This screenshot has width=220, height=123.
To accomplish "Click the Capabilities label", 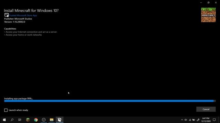I will (x=10, y=29).
